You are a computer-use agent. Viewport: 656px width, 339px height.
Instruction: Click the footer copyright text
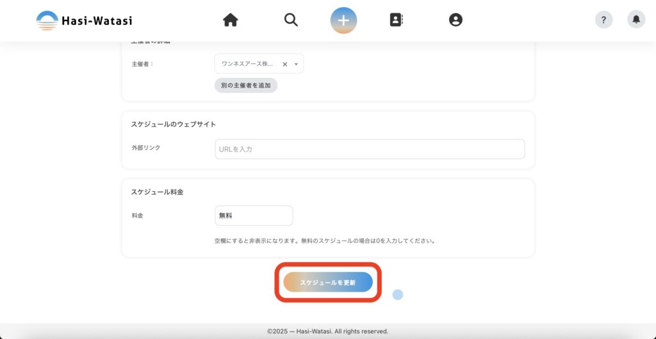327,331
